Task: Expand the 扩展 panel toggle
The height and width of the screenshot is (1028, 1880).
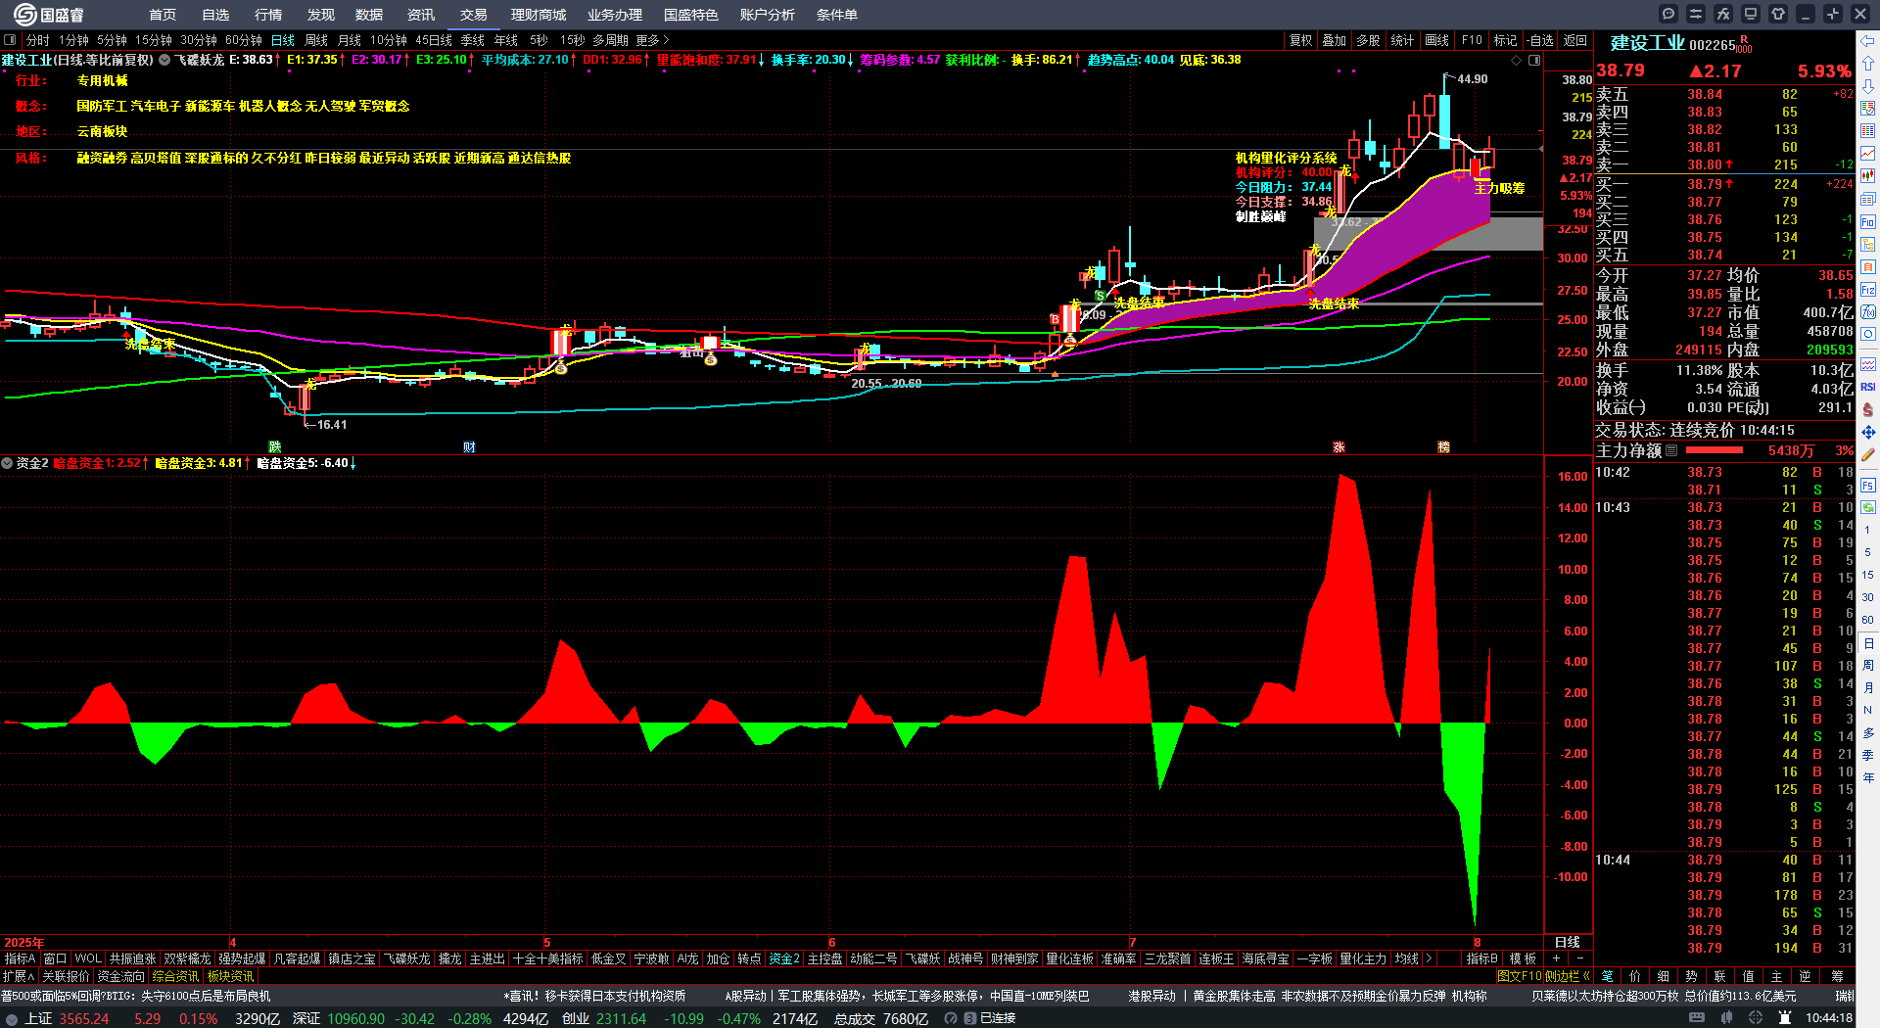Action: click(19, 976)
